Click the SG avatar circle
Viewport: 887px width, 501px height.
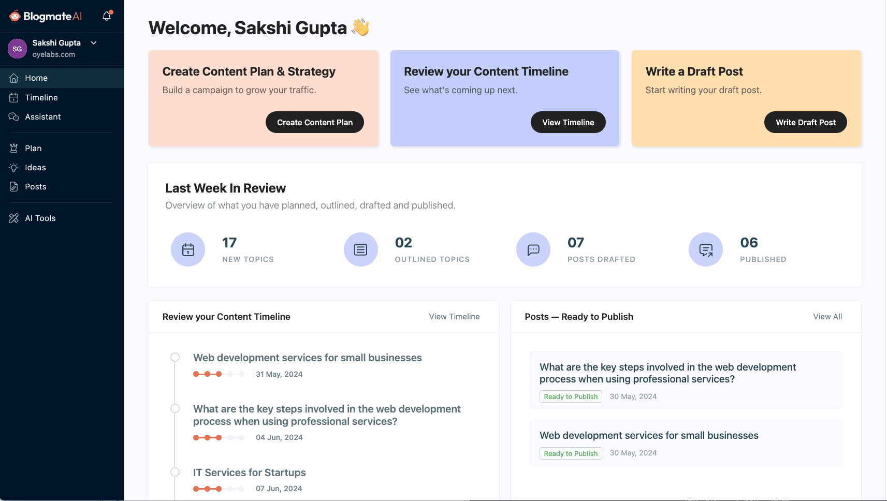[17, 49]
